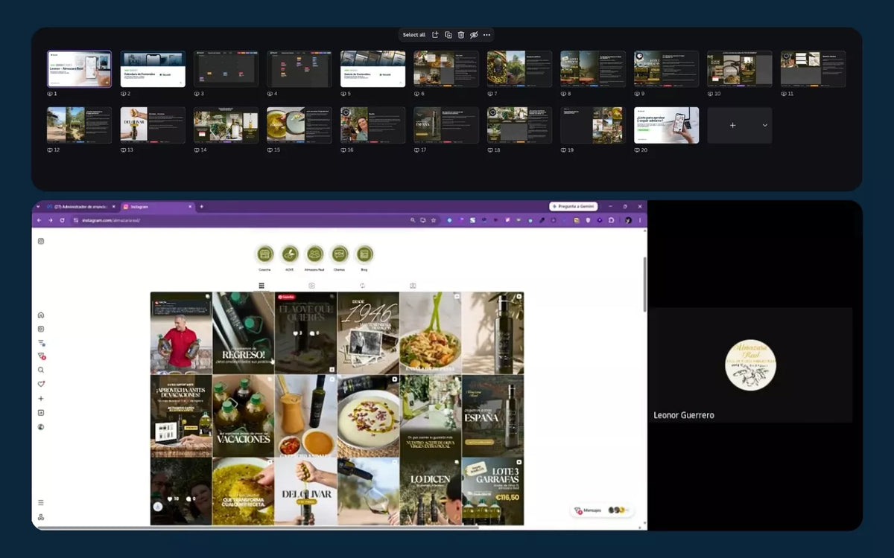This screenshot has width=894, height=558.
Task: Open the Messenger icon with red badge in sidebar
Action: [x=41, y=356]
